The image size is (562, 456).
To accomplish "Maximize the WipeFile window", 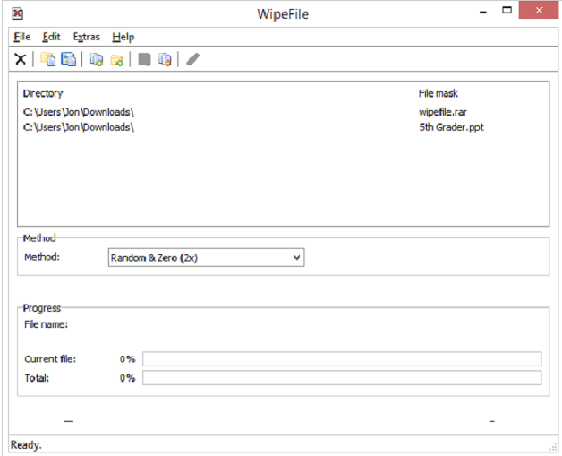I will point(507,11).
